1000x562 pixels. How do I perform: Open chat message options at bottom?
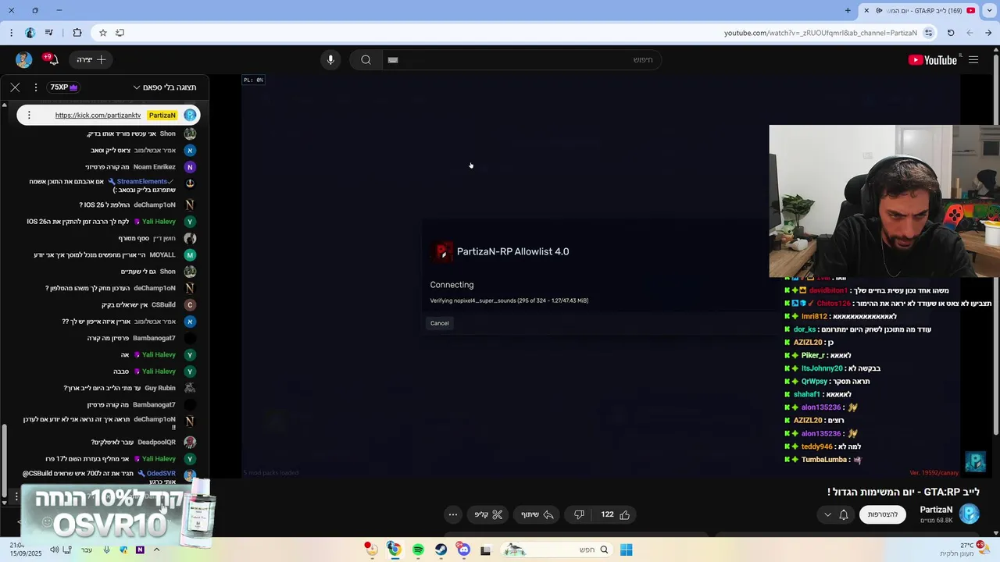click(16, 496)
